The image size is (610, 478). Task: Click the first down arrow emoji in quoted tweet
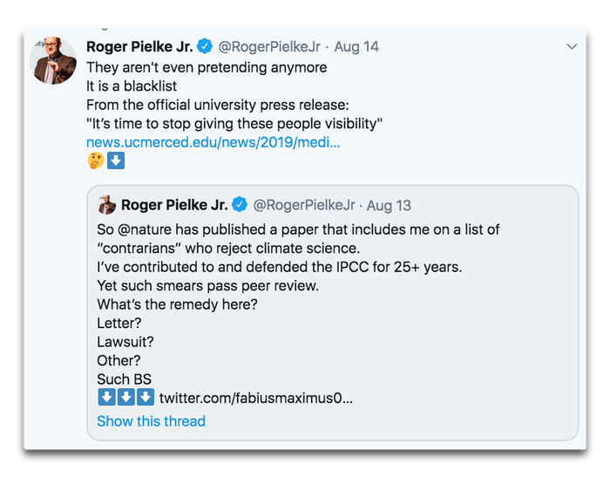tap(106, 398)
